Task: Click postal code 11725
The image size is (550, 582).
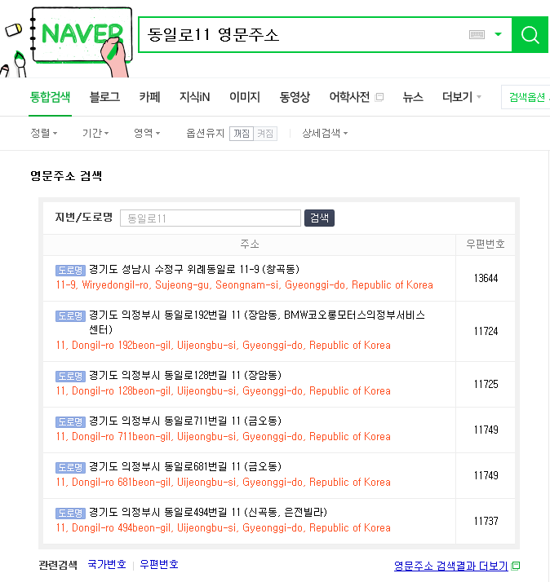Action: [486, 384]
